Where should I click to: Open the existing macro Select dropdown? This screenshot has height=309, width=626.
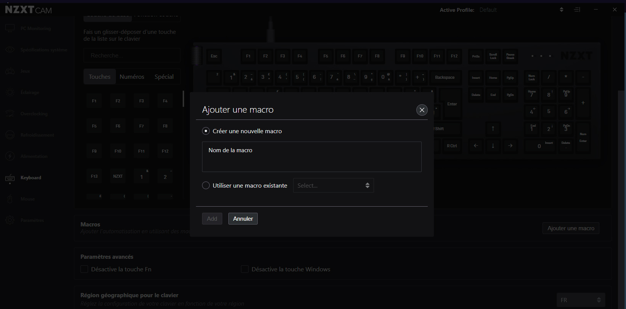click(334, 185)
